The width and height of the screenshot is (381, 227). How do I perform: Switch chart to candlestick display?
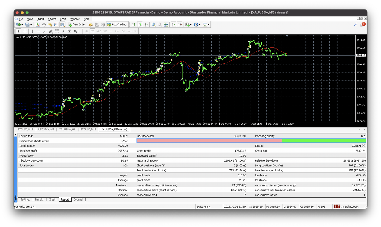pos(140,24)
